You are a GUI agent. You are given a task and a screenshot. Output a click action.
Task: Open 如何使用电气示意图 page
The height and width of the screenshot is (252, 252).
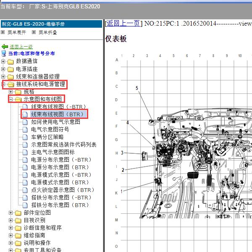(x=55, y=122)
